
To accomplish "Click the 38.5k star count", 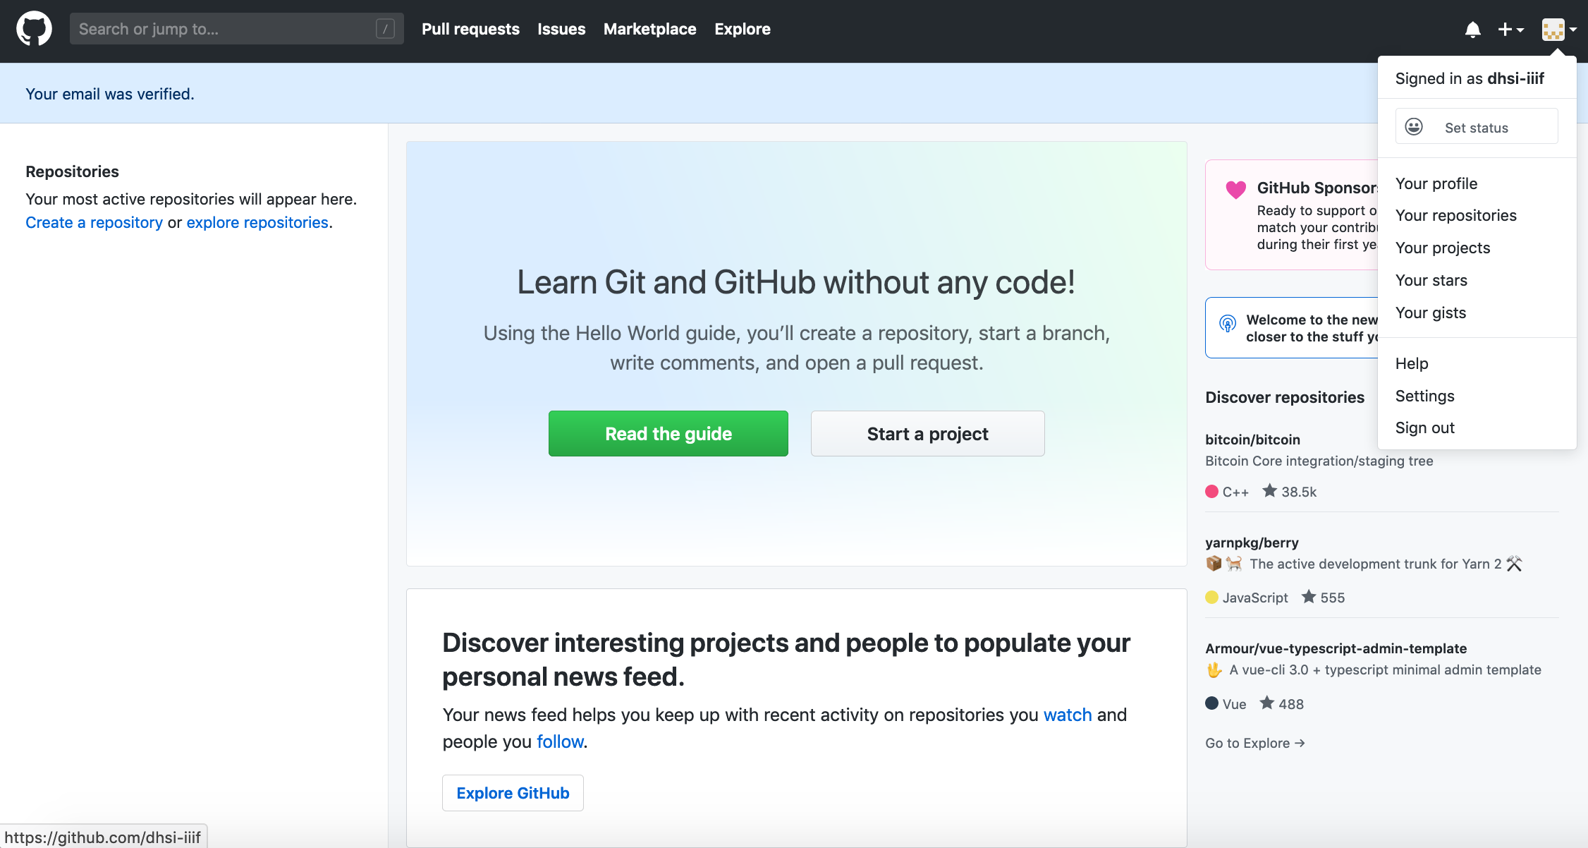I will click(1299, 492).
